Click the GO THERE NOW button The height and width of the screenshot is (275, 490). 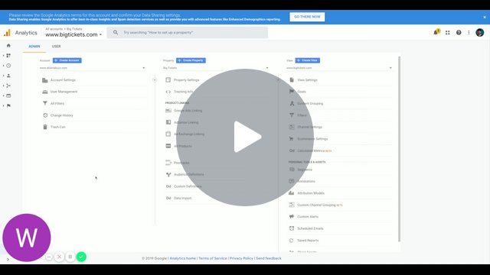click(x=307, y=17)
